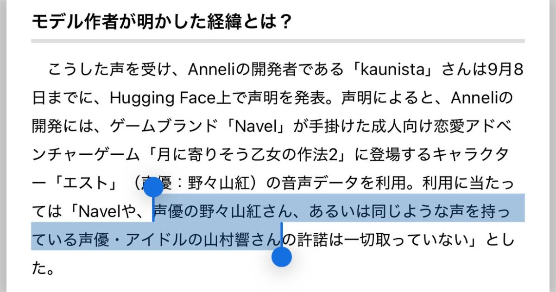Click the gray divider line under the heading

pos(278,41)
